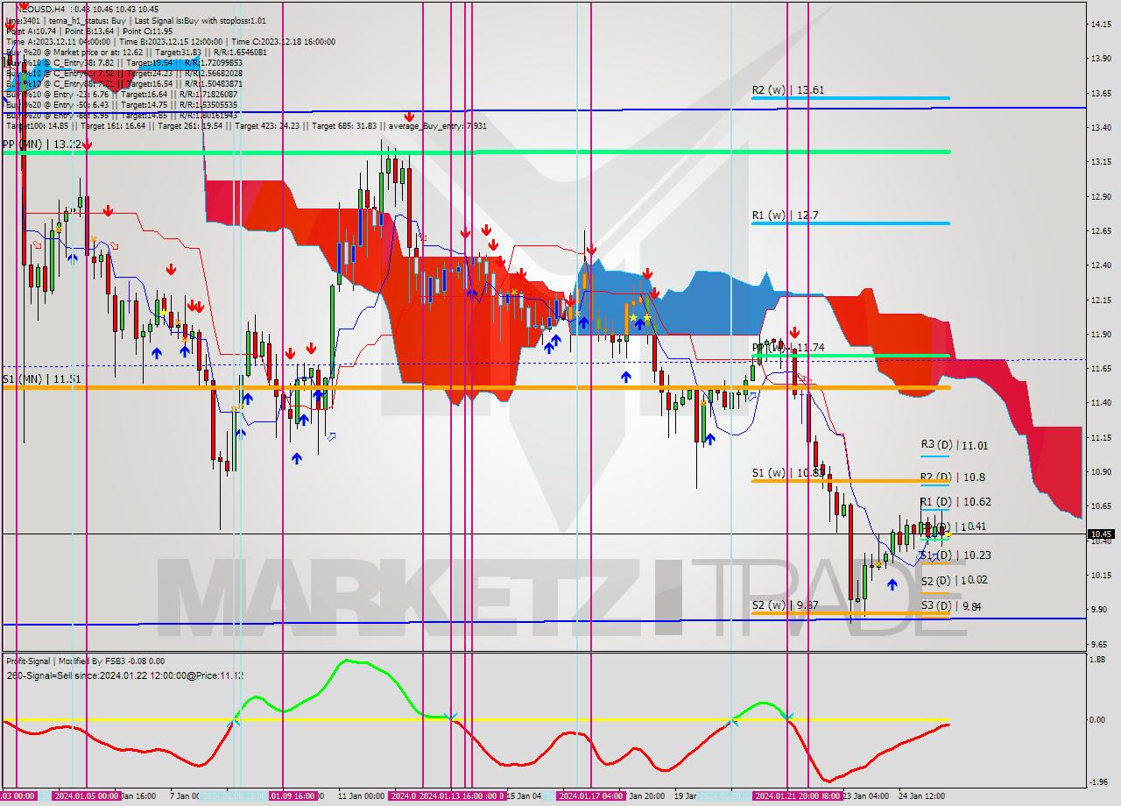Click the S1 (MN) | 11.51 label
This screenshot has height=806, width=1121.
pyautogui.click(x=42, y=378)
